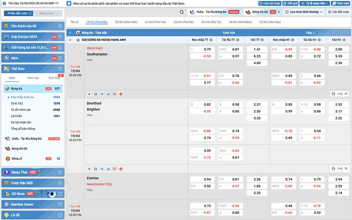Image resolution: width=352 pixels, height=220 pixels.
Task: Select the 25/04 (Thứ Sáu) tab
Action: [270, 22]
